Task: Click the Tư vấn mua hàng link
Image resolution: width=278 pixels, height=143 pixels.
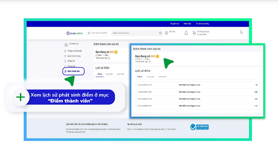Action: point(202,24)
